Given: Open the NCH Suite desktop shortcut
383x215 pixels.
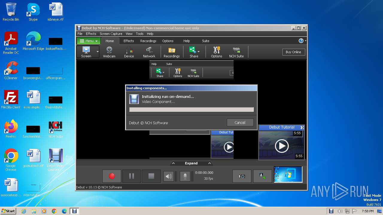Looking at the screenshot, I should pyautogui.click(x=56, y=129).
